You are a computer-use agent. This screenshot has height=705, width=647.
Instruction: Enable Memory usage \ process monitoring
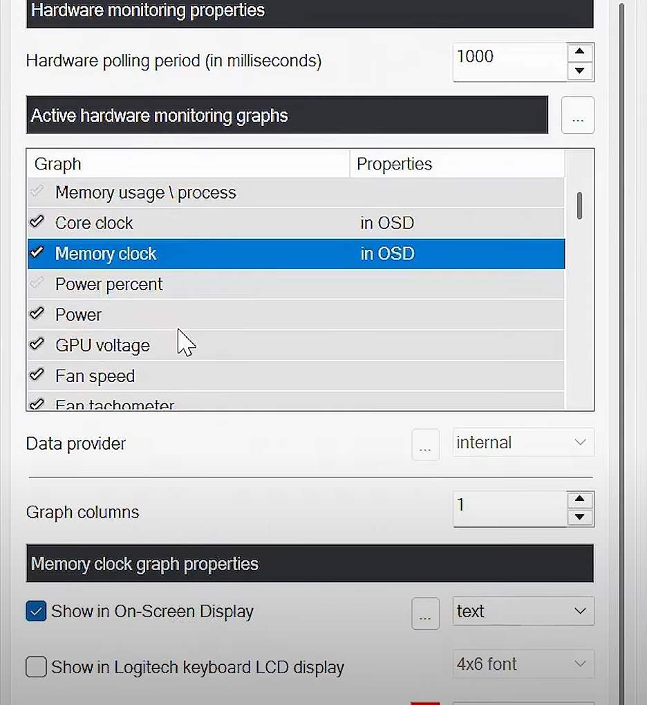click(x=37, y=192)
